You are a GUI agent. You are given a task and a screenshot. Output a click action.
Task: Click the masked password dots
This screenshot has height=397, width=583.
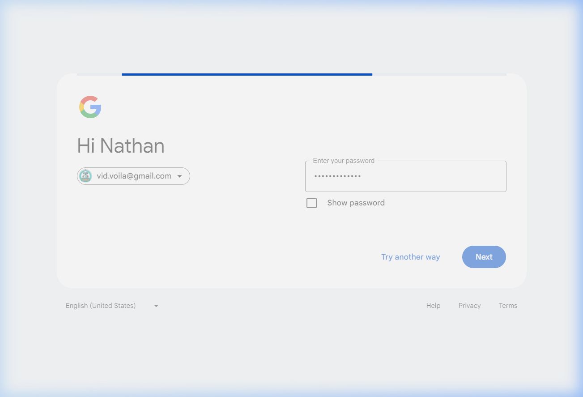point(337,176)
